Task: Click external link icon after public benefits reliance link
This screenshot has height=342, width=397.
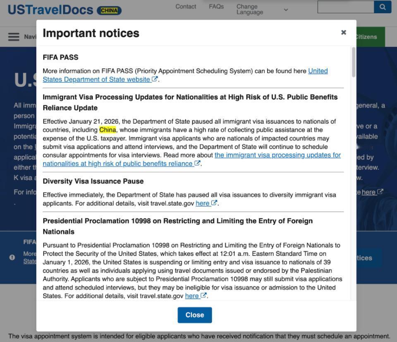Action: [x=197, y=163]
